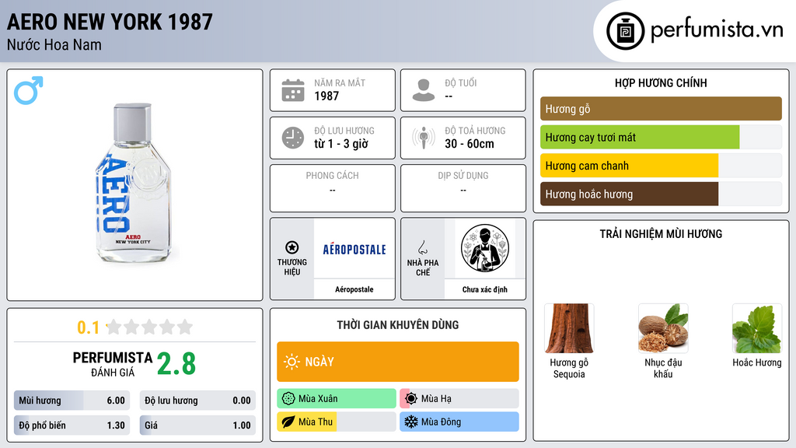Click the green 2.8 Perfumista rating

pos(176,364)
